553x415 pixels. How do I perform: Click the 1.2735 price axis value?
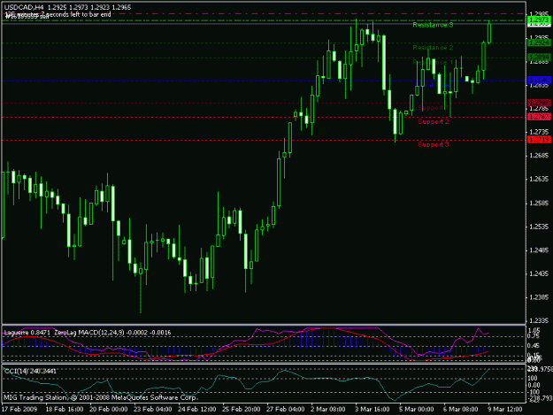pyautogui.click(x=539, y=132)
